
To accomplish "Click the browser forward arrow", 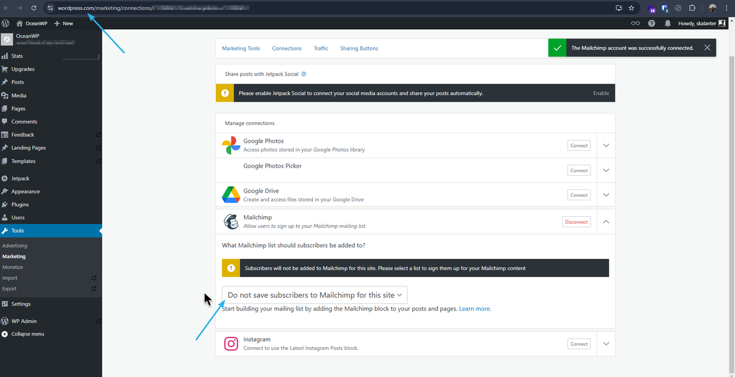I will coord(20,8).
